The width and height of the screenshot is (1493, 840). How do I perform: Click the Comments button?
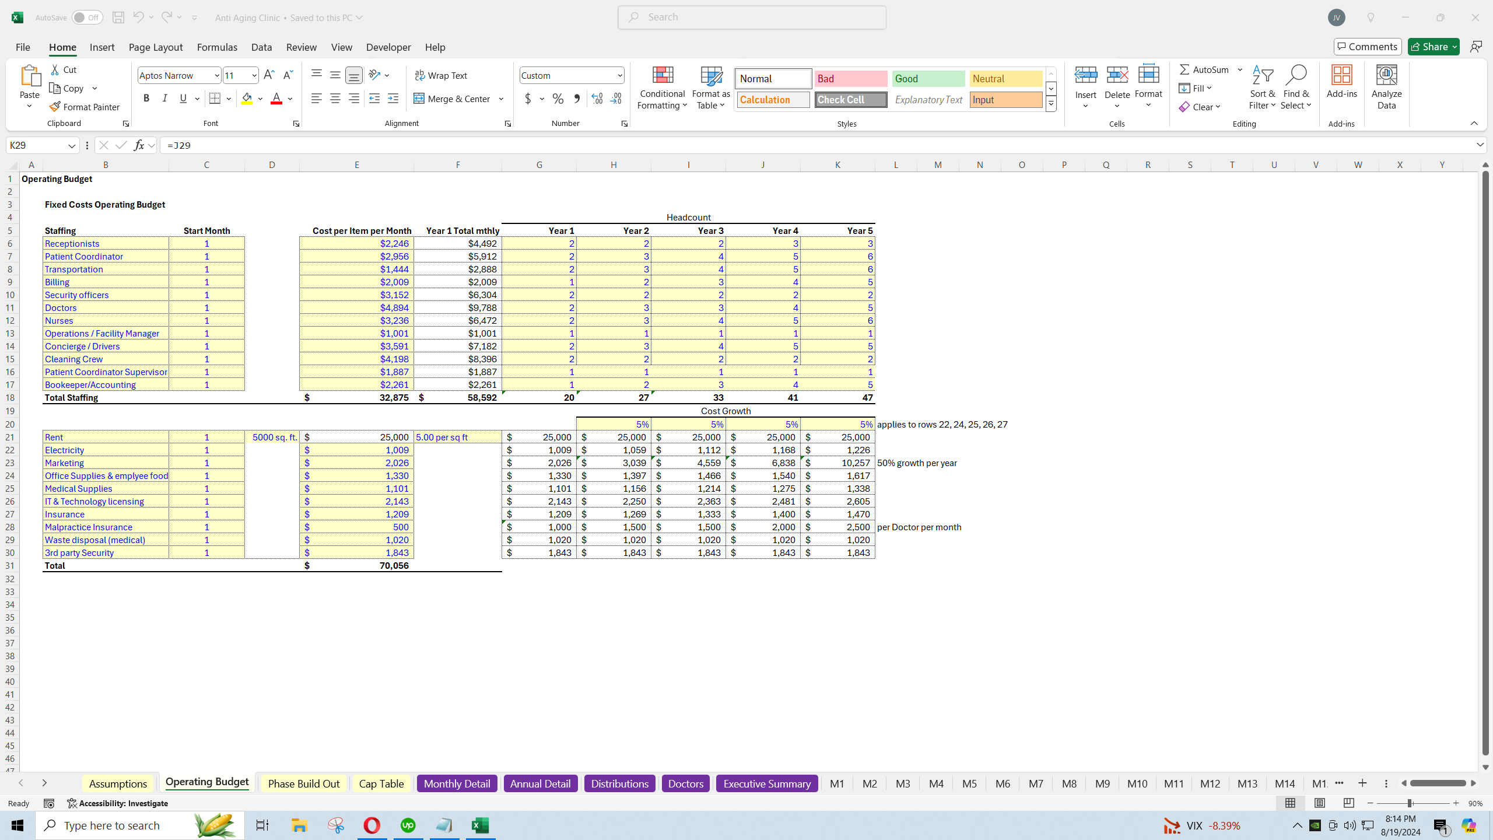1368,47
